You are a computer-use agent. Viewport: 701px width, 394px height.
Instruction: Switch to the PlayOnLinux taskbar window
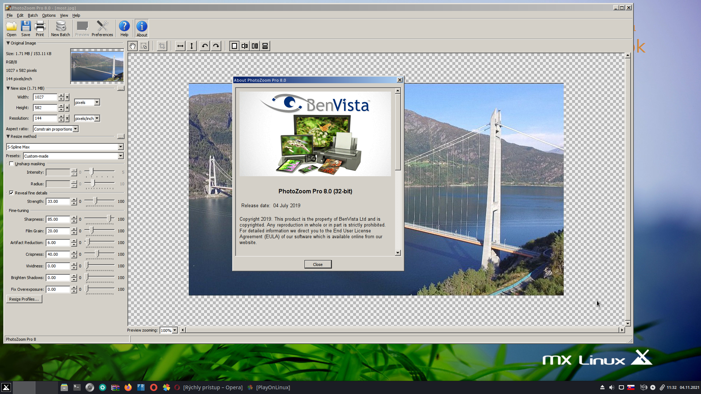[x=269, y=387]
